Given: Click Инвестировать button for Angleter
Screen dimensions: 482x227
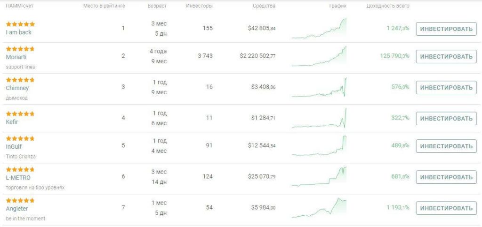Looking at the screenshot, I should click(446, 208).
